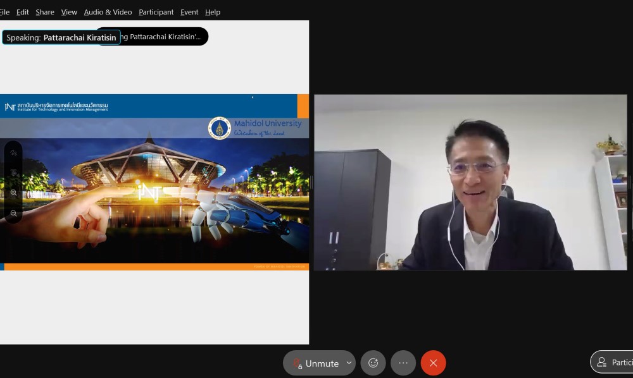Open the Edit menu

coord(23,12)
